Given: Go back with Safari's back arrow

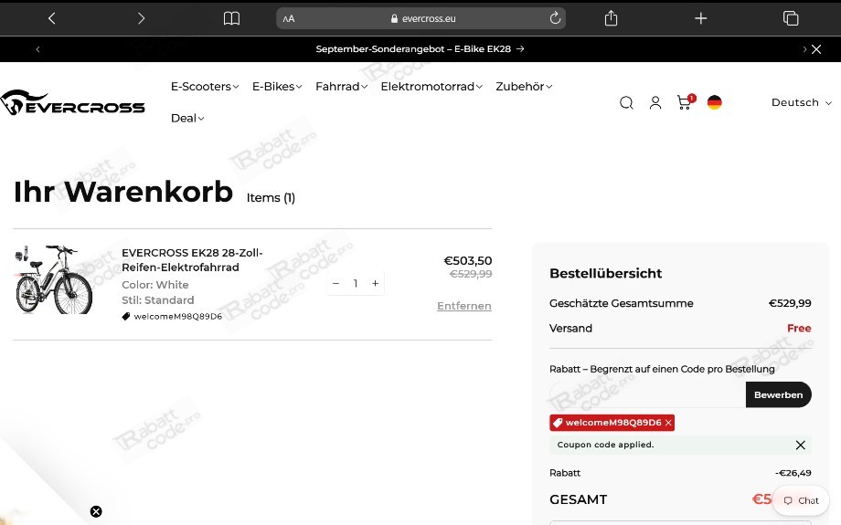Looking at the screenshot, I should point(51,18).
